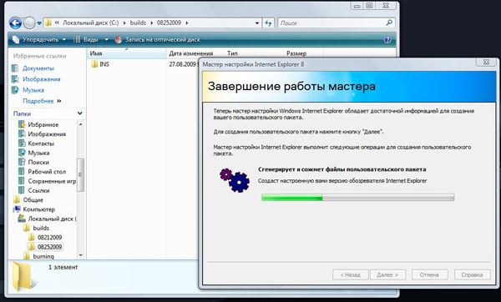
Task: Open address bar history dropdown arrow
Action: [x=257, y=23]
